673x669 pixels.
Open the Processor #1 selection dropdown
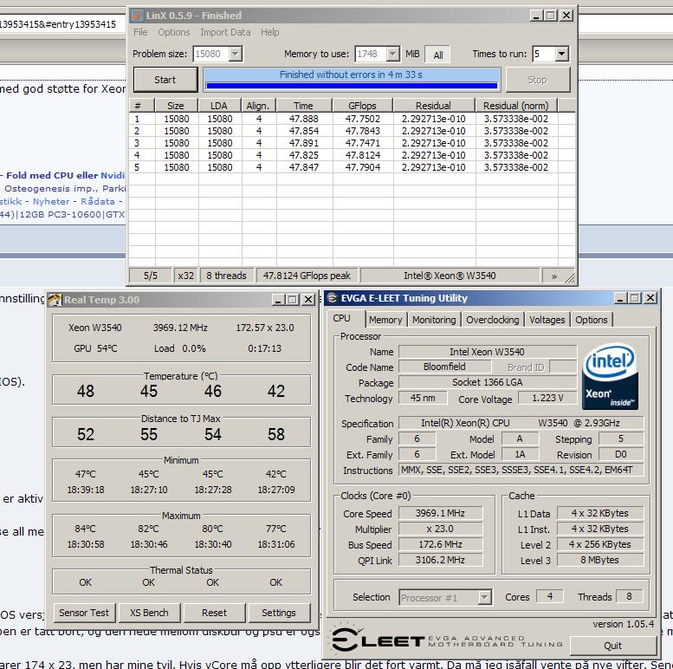point(484,597)
